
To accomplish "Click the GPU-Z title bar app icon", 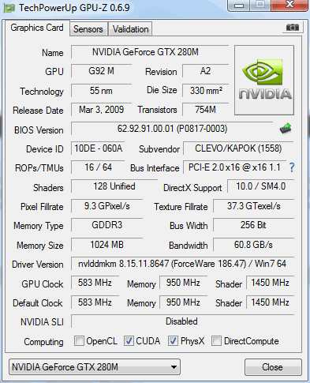I will (9, 8).
